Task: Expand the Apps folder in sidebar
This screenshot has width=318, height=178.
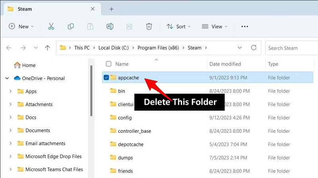Action: [11, 92]
